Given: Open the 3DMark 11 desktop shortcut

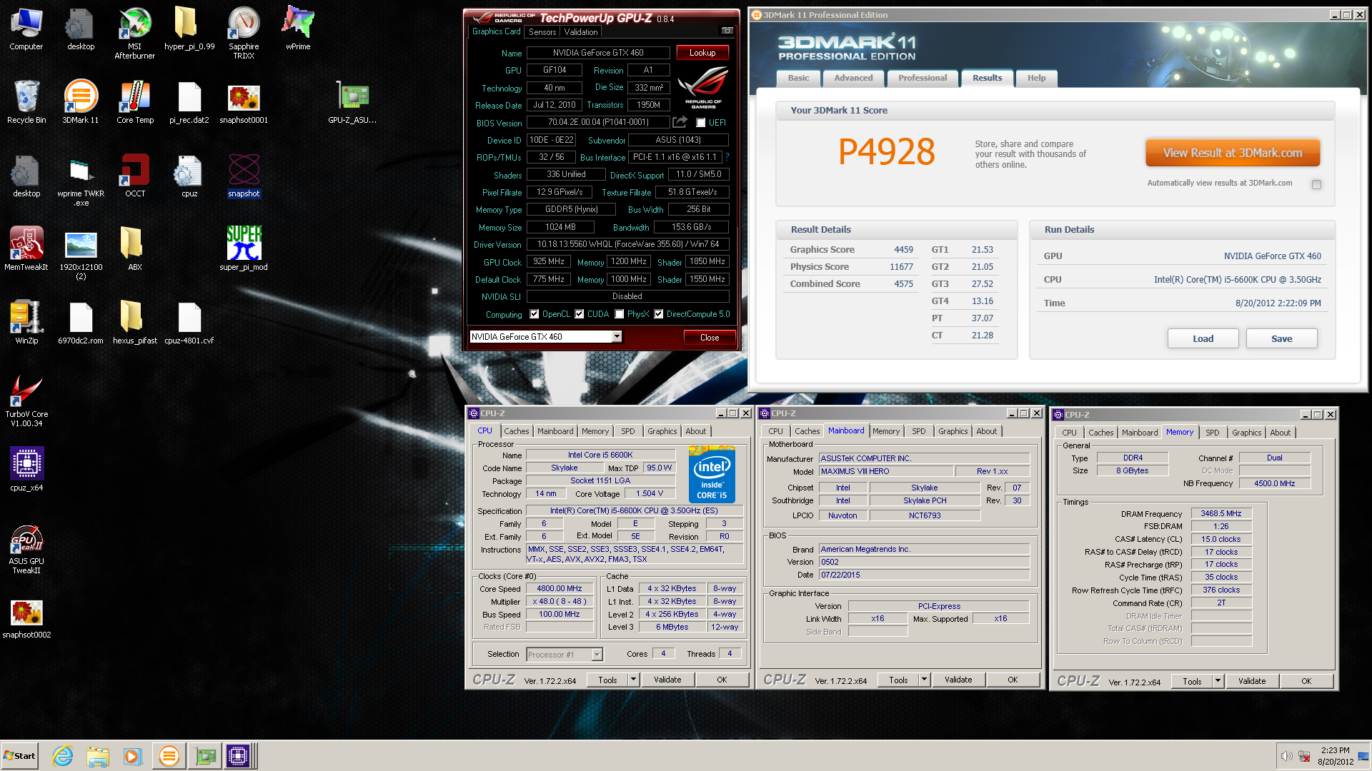Looking at the screenshot, I should click(81, 102).
